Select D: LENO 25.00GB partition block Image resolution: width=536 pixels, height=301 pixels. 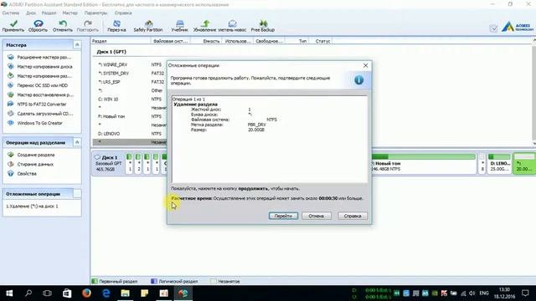click(x=499, y=164)
